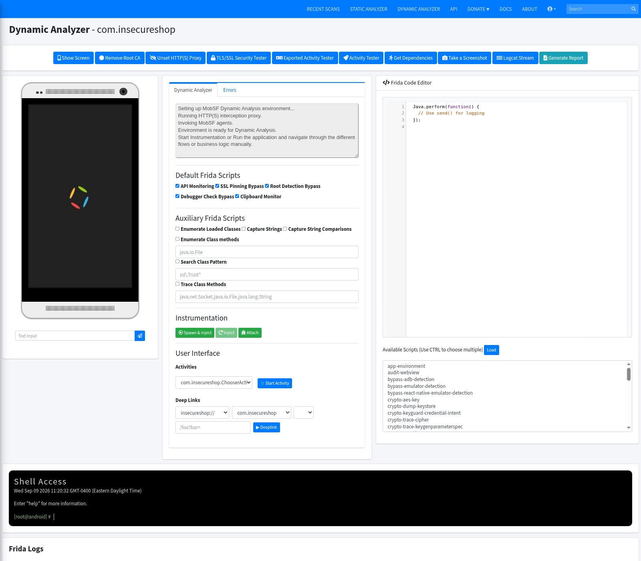Click Unset HTTP(S) Proxy button
This screenshot has height=561, width=641.
tap(175, 58)
